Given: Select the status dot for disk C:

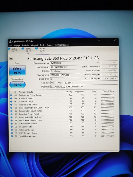Looking at the screenshot, I should [x=9, y=49].
